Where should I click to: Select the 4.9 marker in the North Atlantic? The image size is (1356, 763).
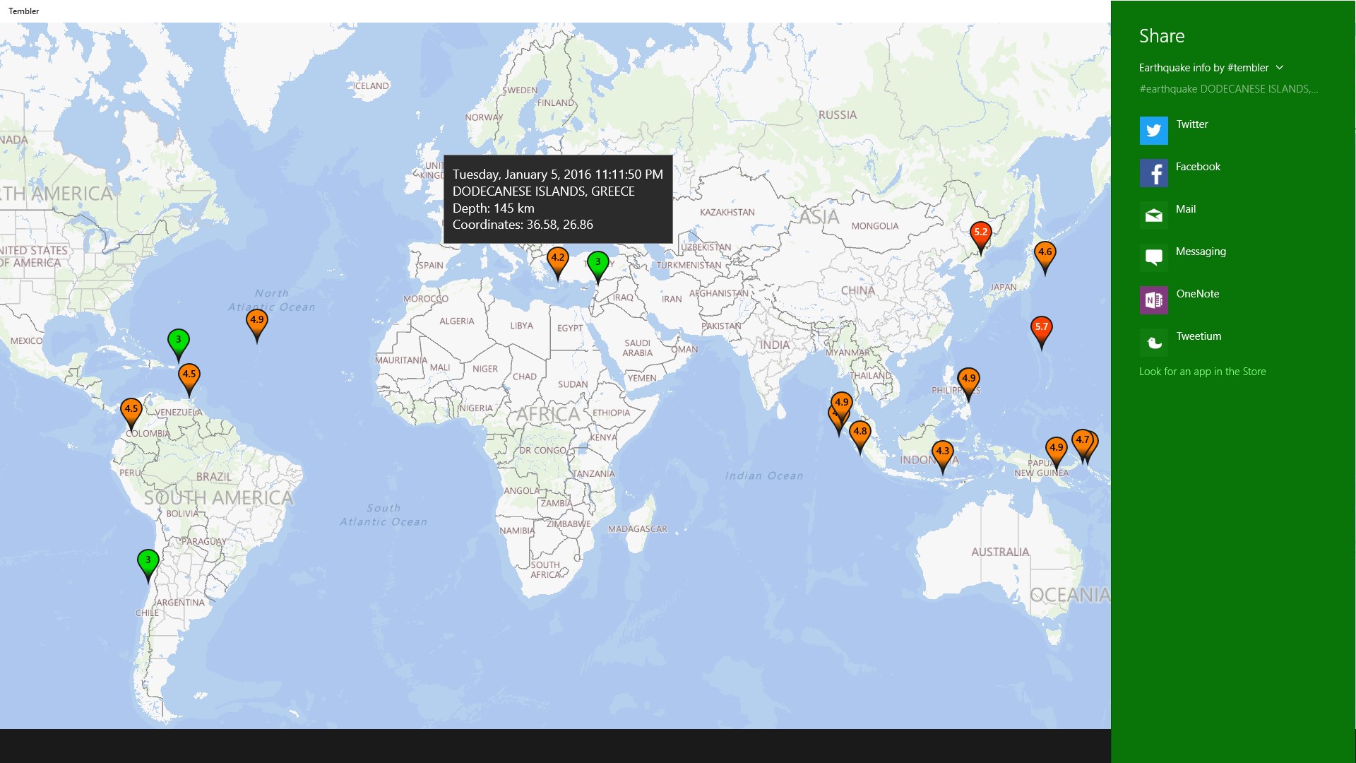click(x=257, y=319)
